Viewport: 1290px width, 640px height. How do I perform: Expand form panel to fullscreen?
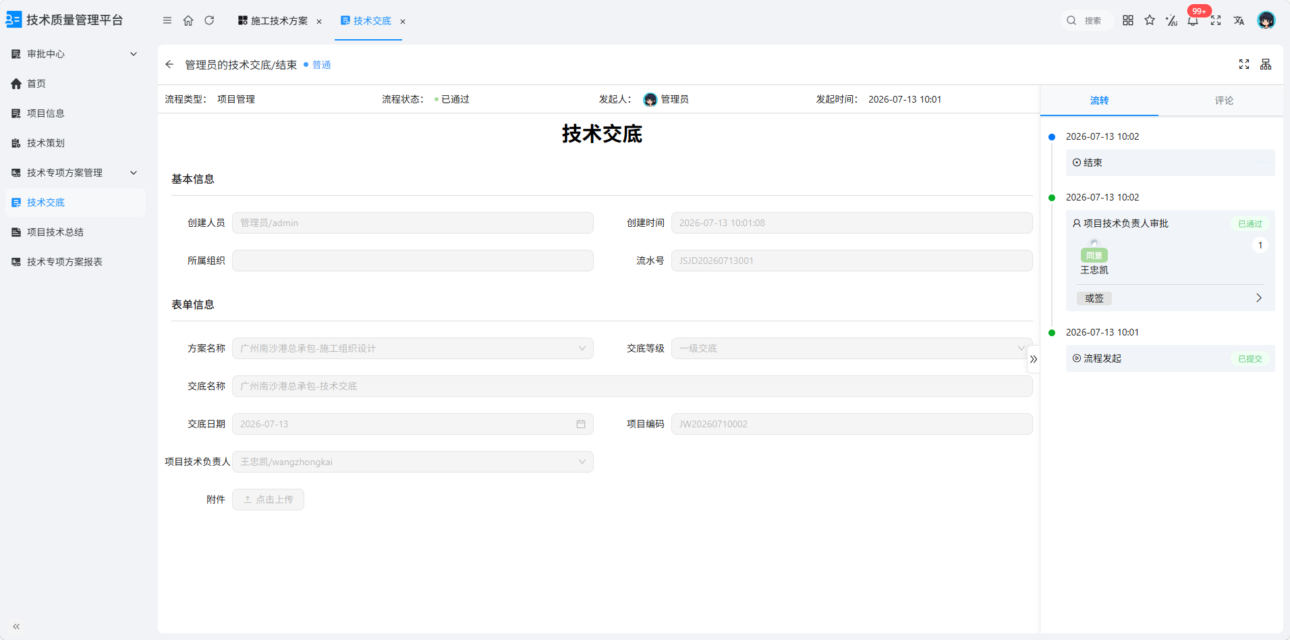tap(1244, 64)
